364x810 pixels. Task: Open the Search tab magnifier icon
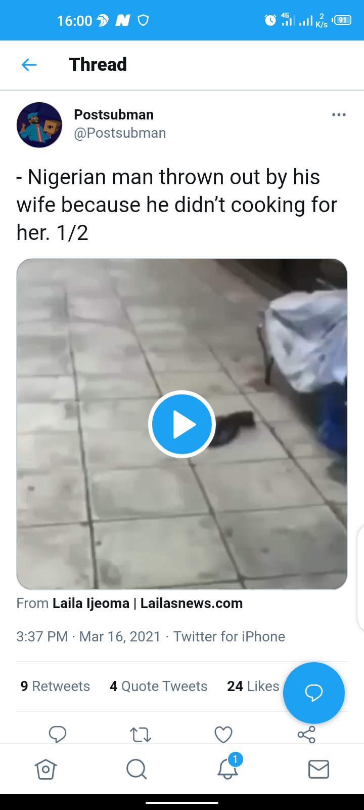point(136,769)
